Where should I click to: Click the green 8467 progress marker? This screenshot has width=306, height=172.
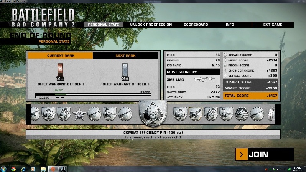tap(59, 90)
